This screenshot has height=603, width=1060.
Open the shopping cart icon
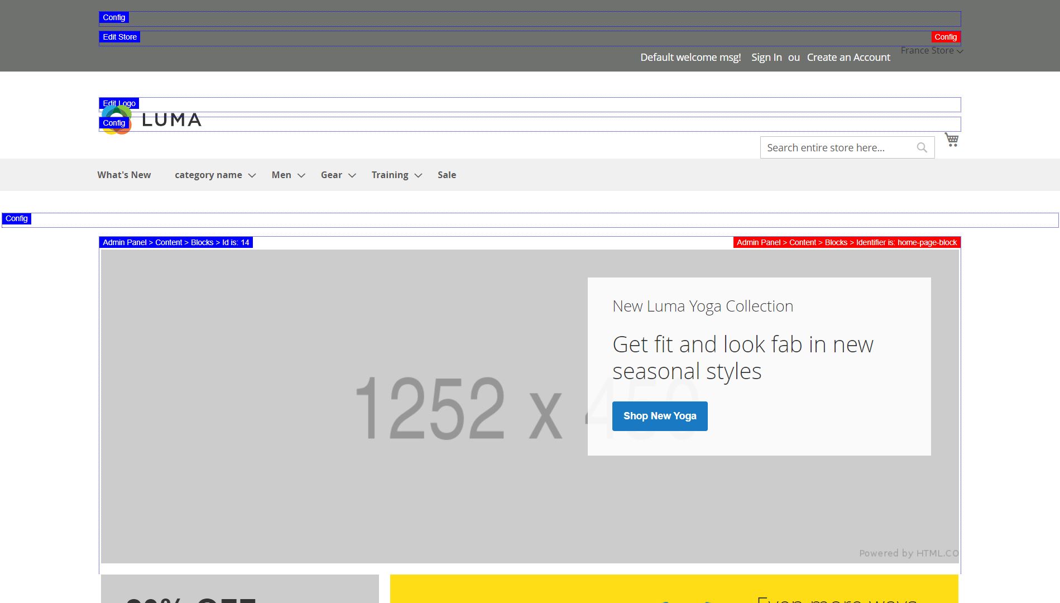pyautogui.click(x=951, y=140)
